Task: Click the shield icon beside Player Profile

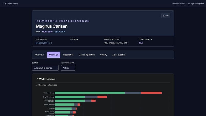Action: point(37,21)
